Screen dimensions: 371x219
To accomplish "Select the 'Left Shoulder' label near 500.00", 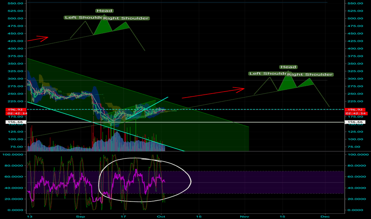I will tap(84, 18).
